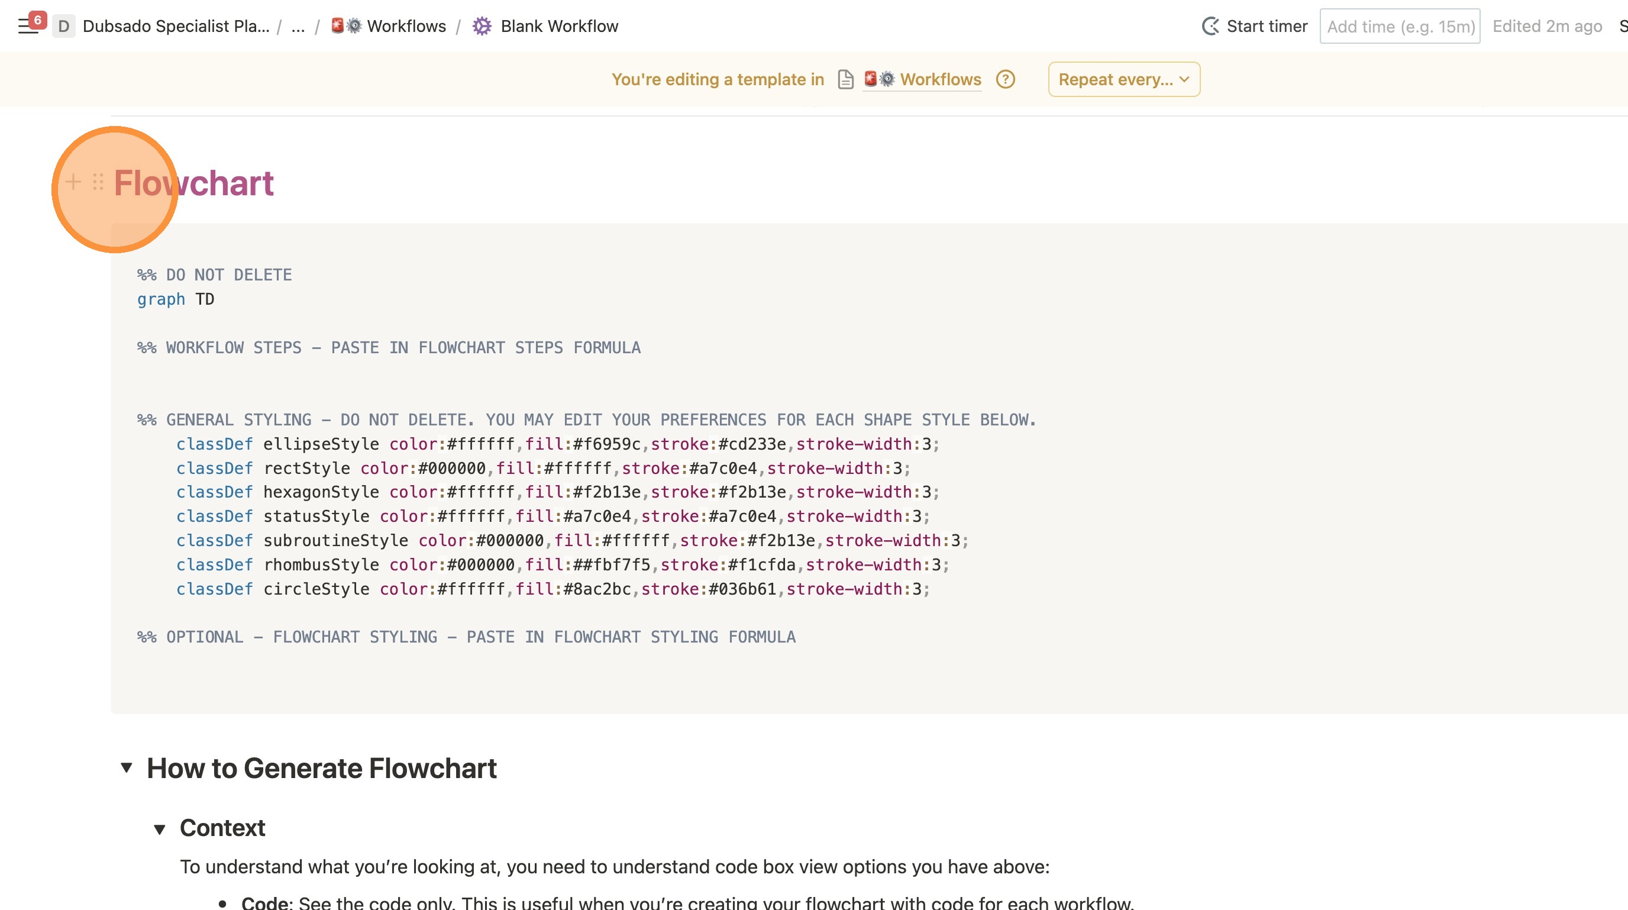This screenshot has width=1628, height=910.
Task: Click the classDef ellipseStyle line
Action: [558, 444]
